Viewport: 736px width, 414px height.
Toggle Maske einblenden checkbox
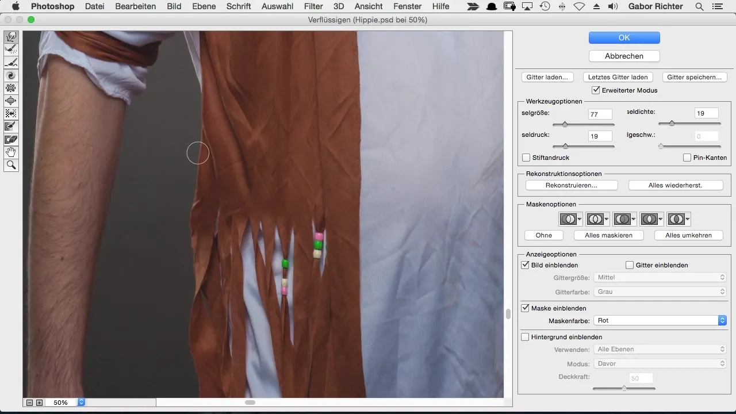[525, 308]
